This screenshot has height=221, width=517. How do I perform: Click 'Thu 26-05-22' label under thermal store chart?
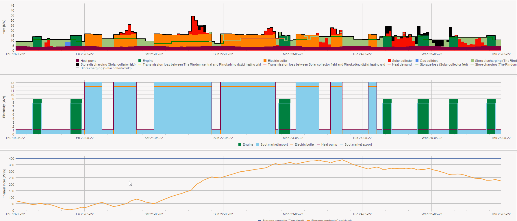pos(501,214)
